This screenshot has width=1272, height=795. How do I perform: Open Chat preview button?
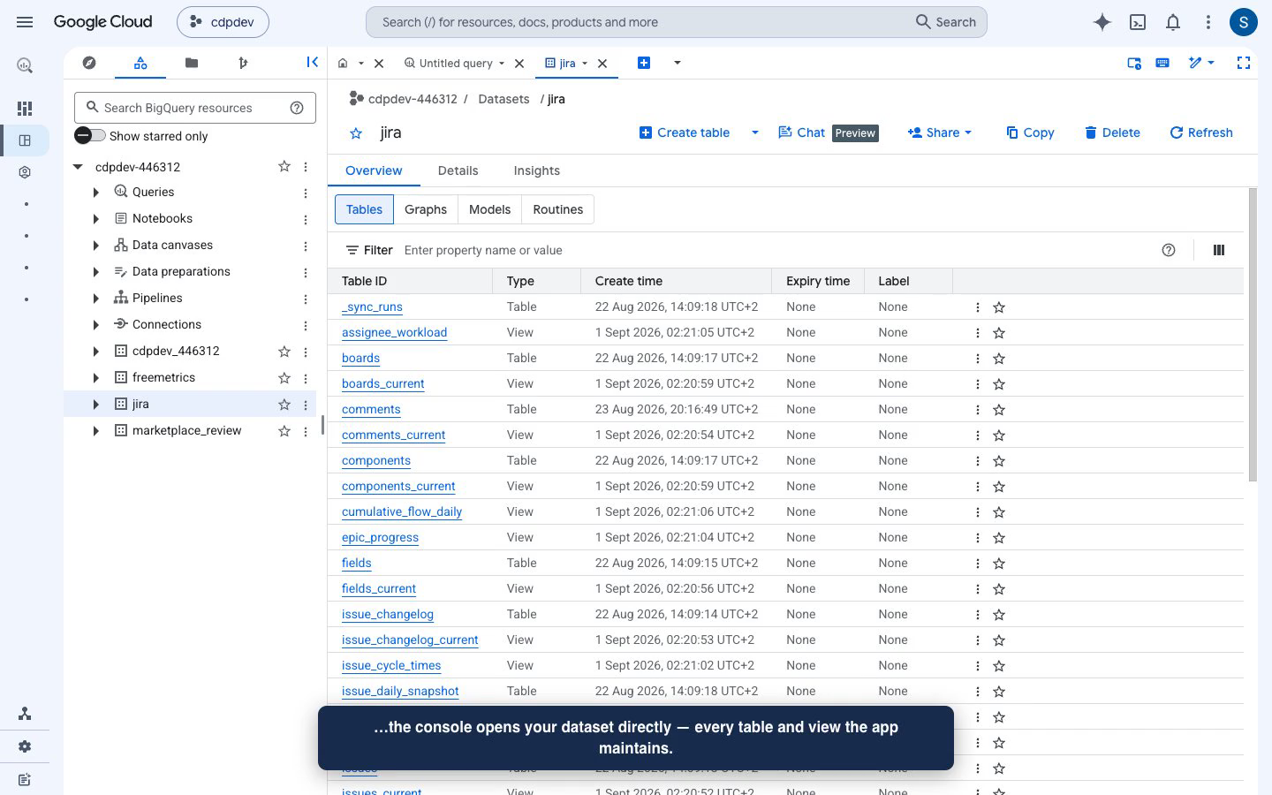click(828, 132)
